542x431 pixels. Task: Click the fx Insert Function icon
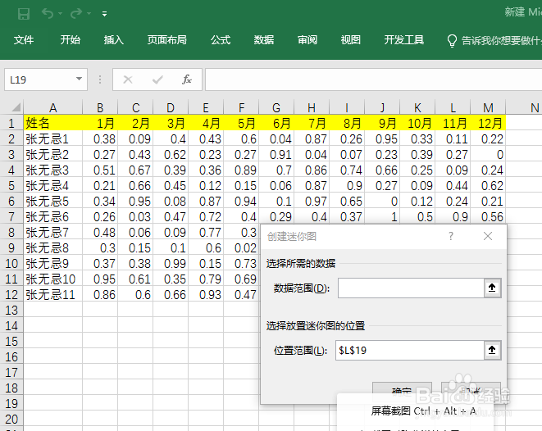pos(187,79)
